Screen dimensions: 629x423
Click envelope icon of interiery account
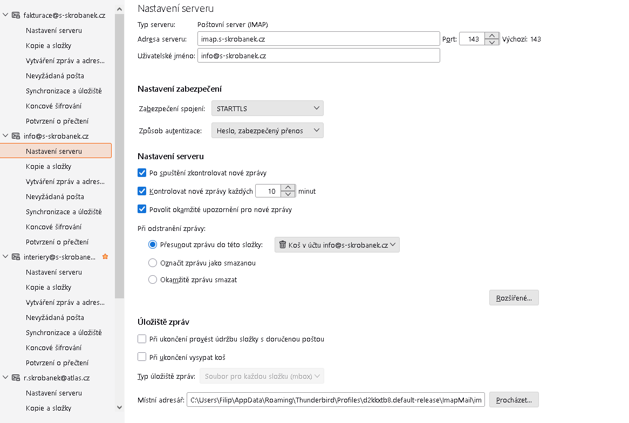tap(16, 257)
